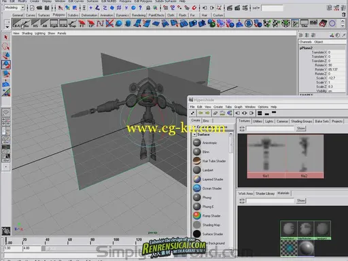Toggle select by component type mode icon

75,8
